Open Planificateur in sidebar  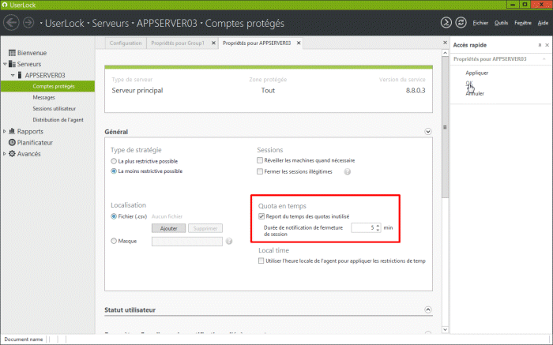tap(35, 143)
